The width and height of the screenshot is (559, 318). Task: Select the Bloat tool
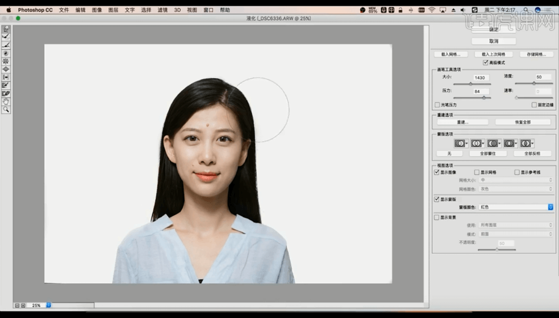pos(6,69)
